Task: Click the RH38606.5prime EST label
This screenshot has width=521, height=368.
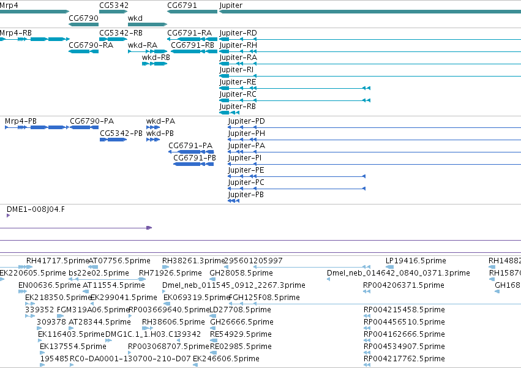Action: pos(173,322)
